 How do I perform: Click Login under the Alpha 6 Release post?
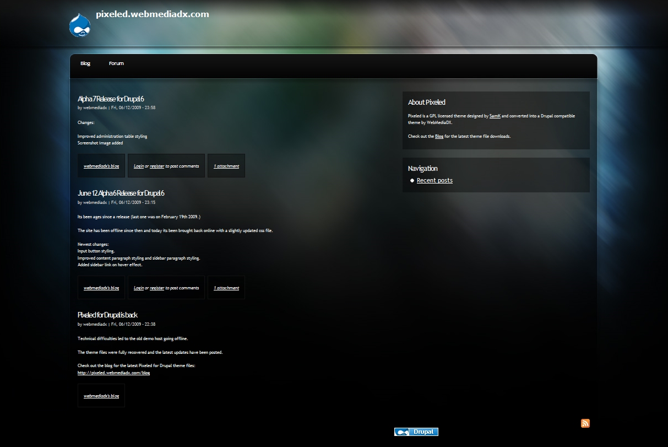tap(139, 288)
